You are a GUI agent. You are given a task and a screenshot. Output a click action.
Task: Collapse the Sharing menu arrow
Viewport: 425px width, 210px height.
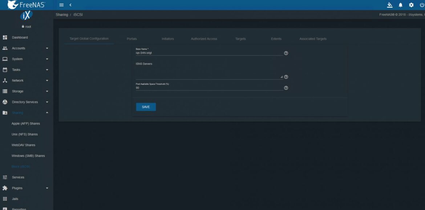(x=47, y=113)
